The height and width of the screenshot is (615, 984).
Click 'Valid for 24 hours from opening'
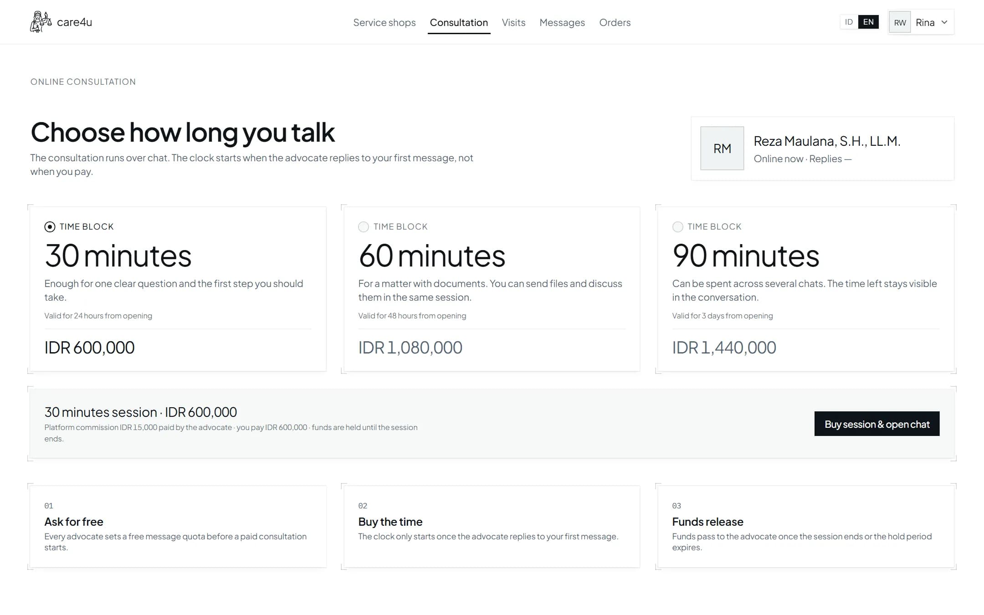(x=98, y=316)
